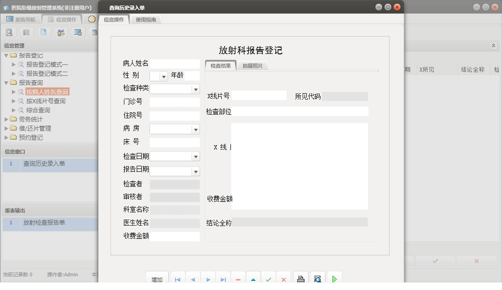Image resolution: width=502 pixels, height=290 pixels.
Task: Click the green run arrow icon
Action: [335, 278]
